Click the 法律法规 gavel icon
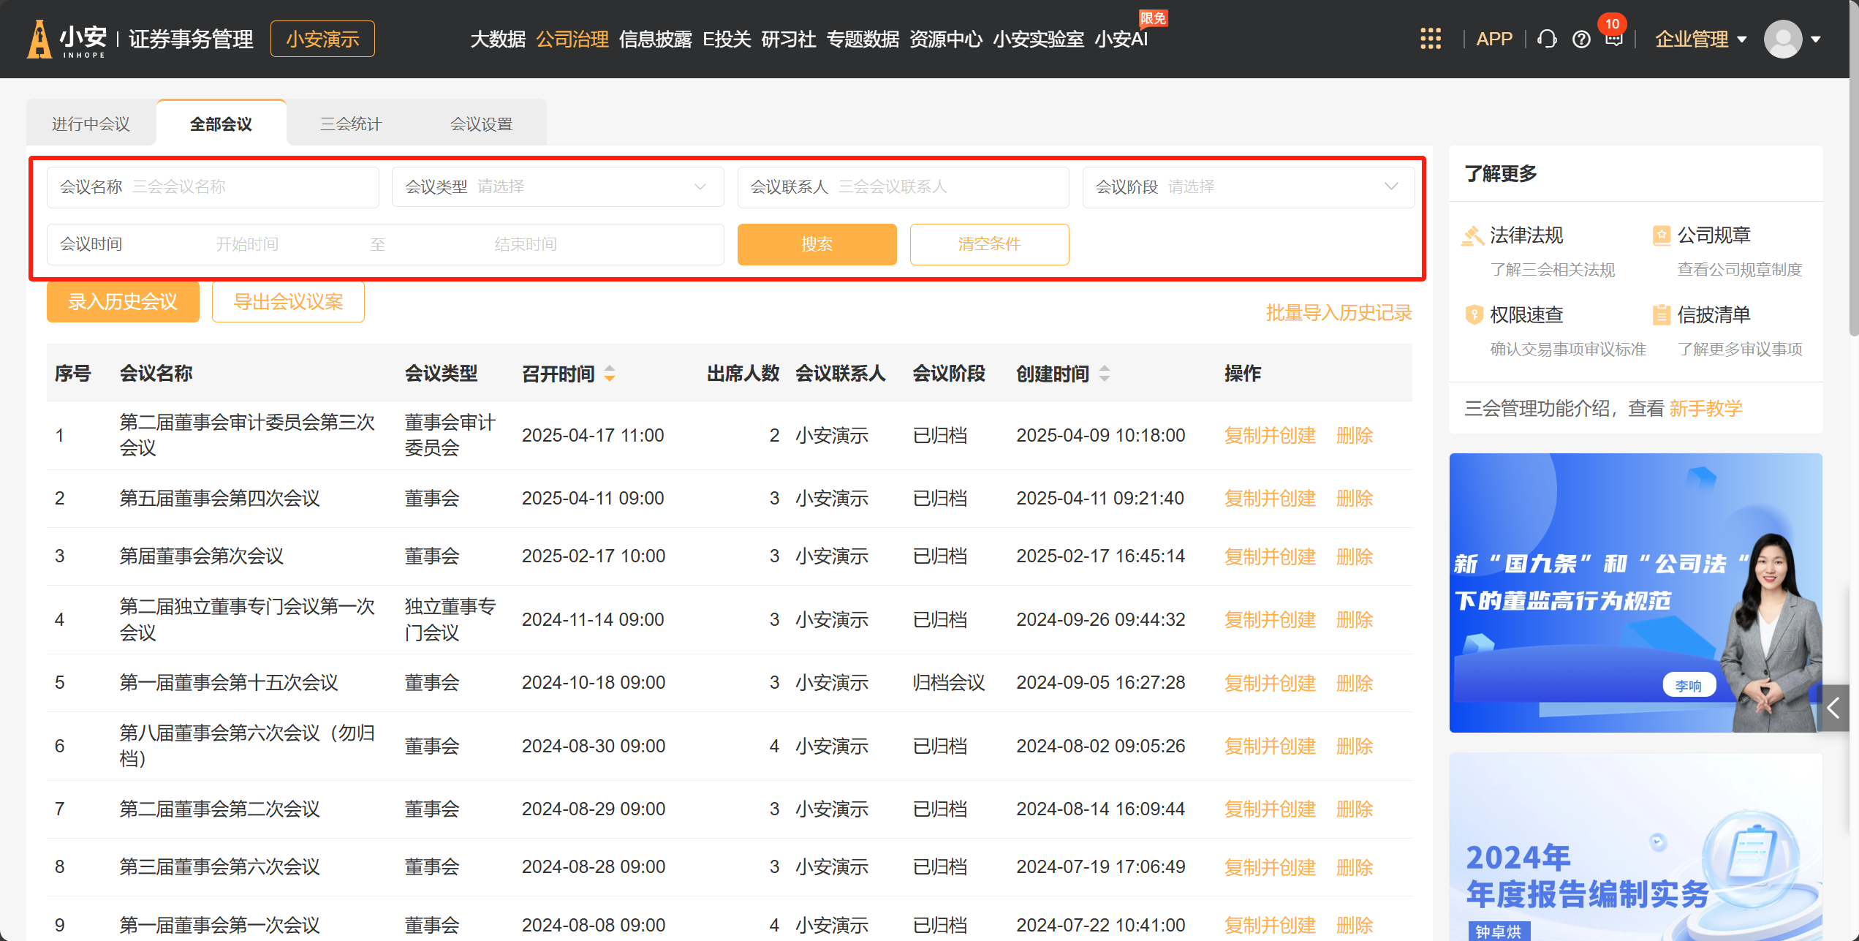Viewport: 1859px width, 941px height. (x=1473, y=235)
